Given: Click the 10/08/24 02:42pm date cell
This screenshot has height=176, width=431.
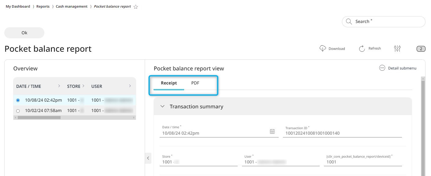Looking at the screenshot, I should [x=43, y=100].
